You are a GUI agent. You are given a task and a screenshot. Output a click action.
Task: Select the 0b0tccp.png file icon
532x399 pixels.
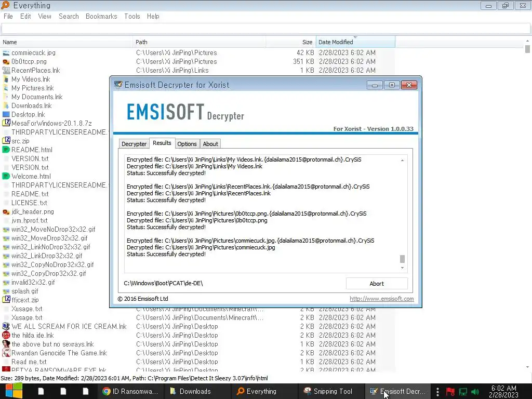pos(6,62)
